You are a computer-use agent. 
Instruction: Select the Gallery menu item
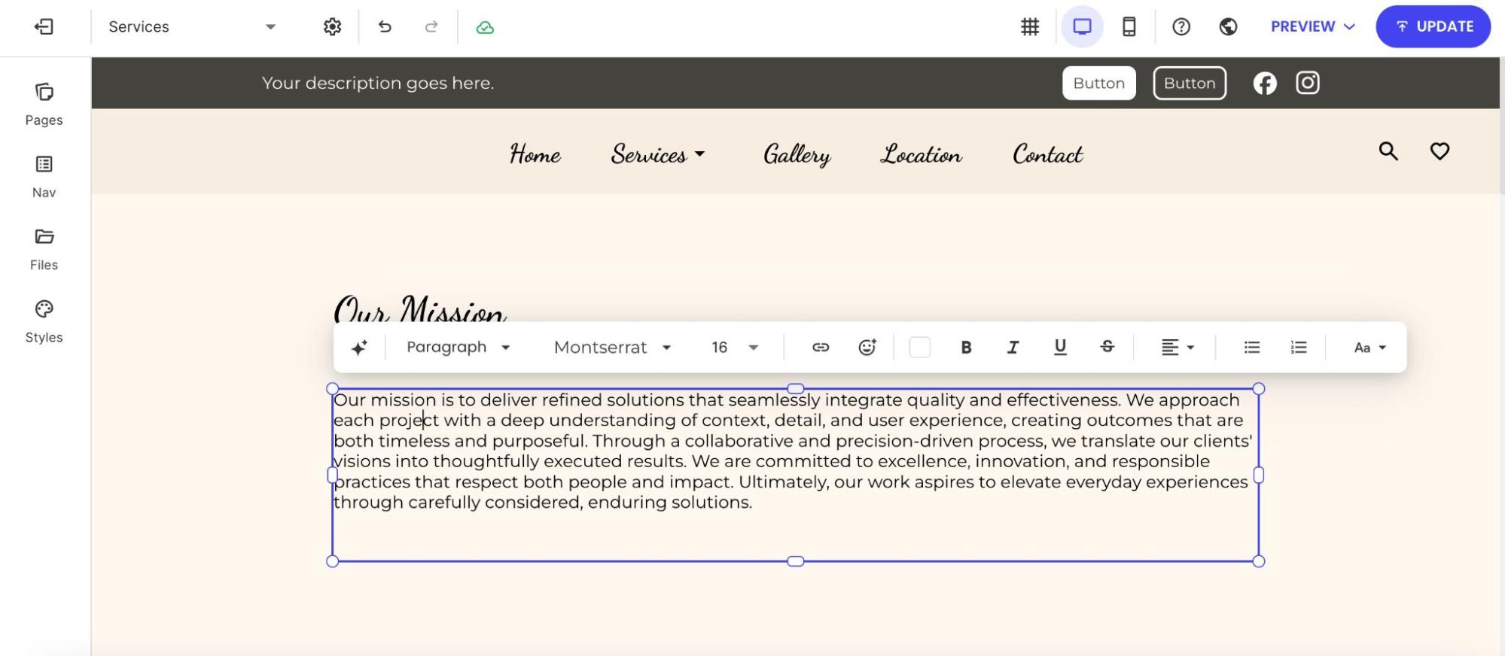[797, 154]
